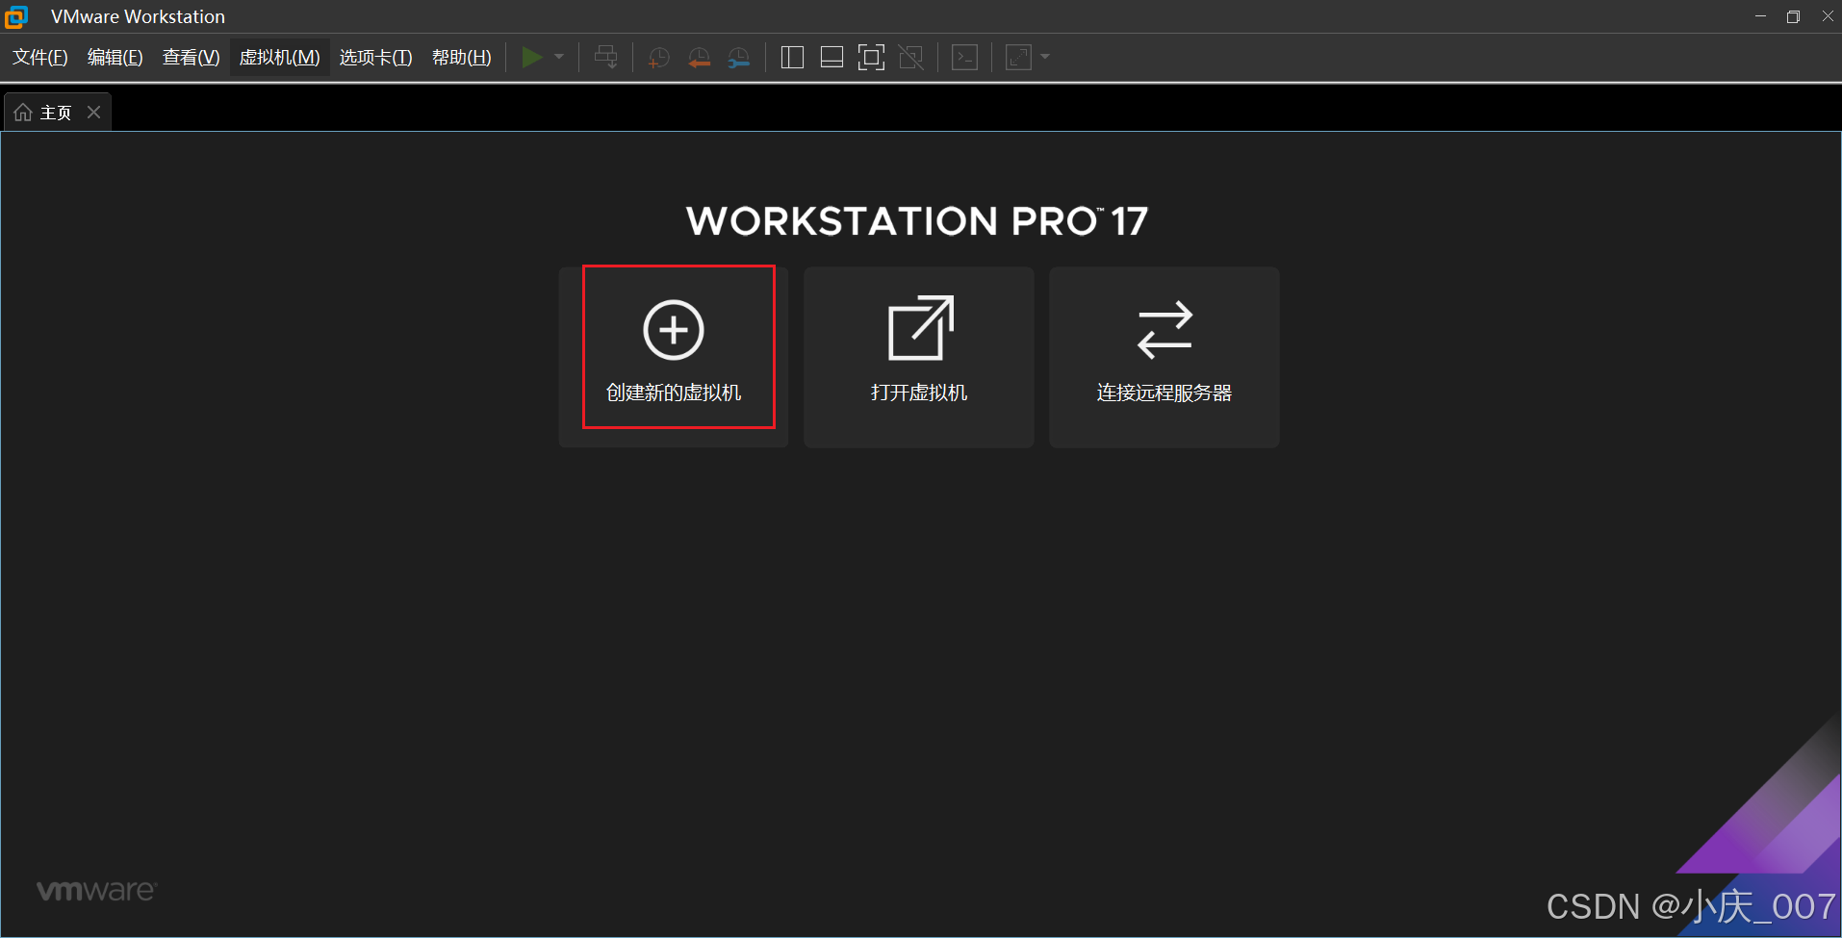1842x938 pixels.
Task: Enter full screen mode icon
Action: tap(871, 58)
